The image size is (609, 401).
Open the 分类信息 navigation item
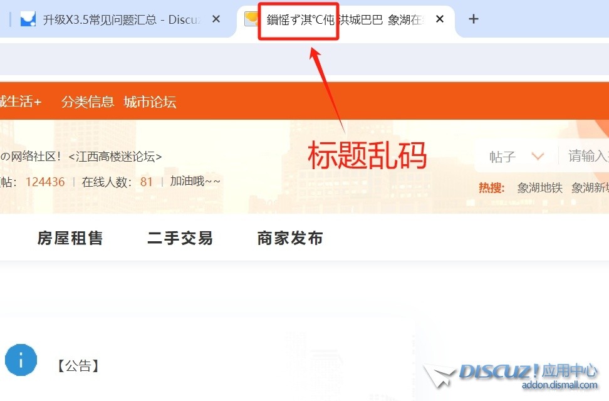(88, 102)
